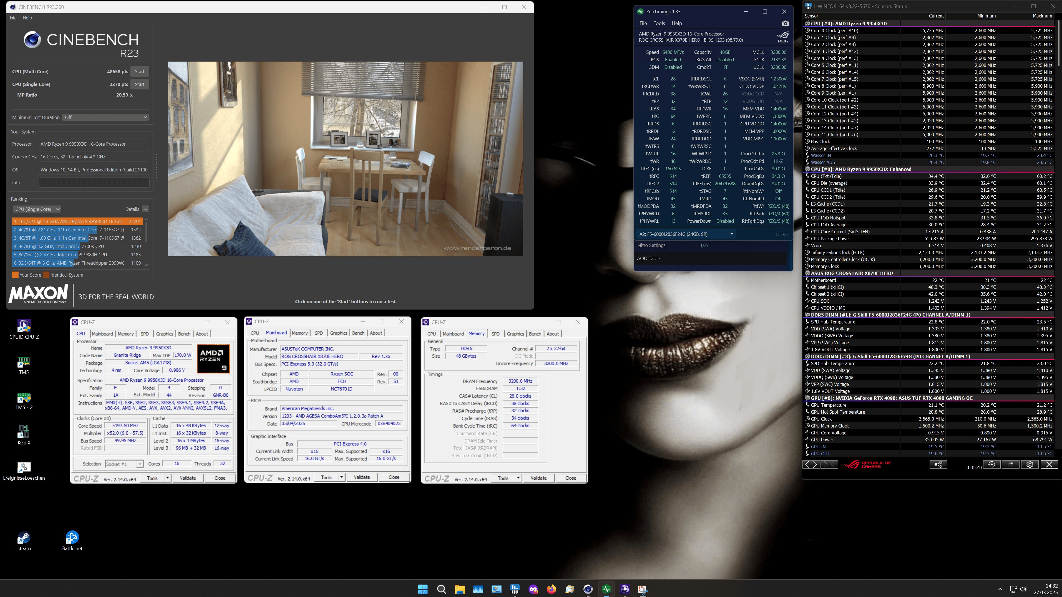
Task: Open ZenTimings DIMM slot A2 dropdown
Action: click(686, 234)
